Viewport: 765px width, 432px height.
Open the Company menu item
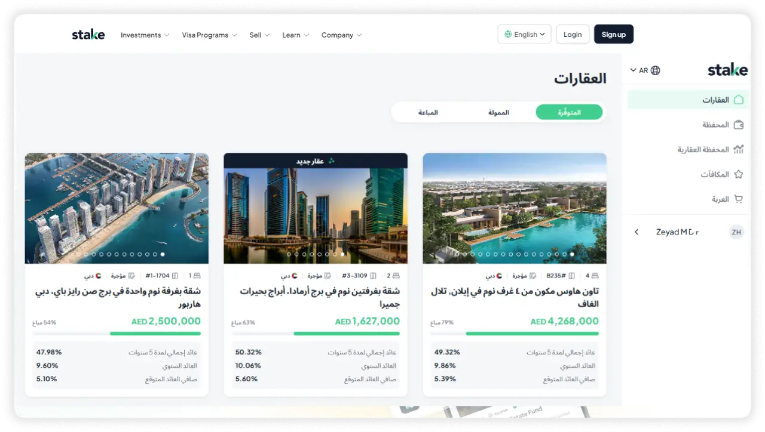click(x=341, y=35)
